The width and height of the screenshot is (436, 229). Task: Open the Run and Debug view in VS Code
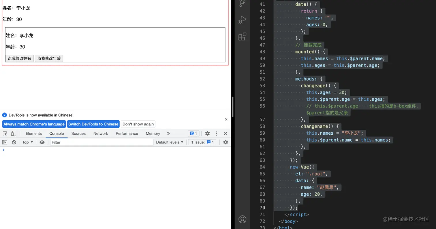pos(242,20)
